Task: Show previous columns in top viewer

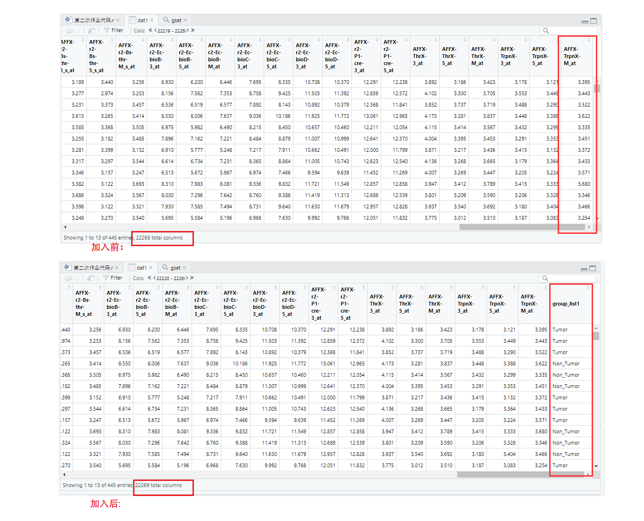Action: (x=156, y=30)
